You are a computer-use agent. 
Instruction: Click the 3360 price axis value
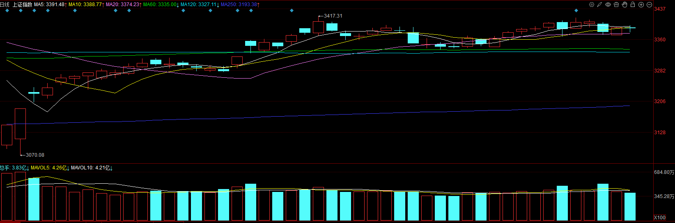tap(660, 40)
